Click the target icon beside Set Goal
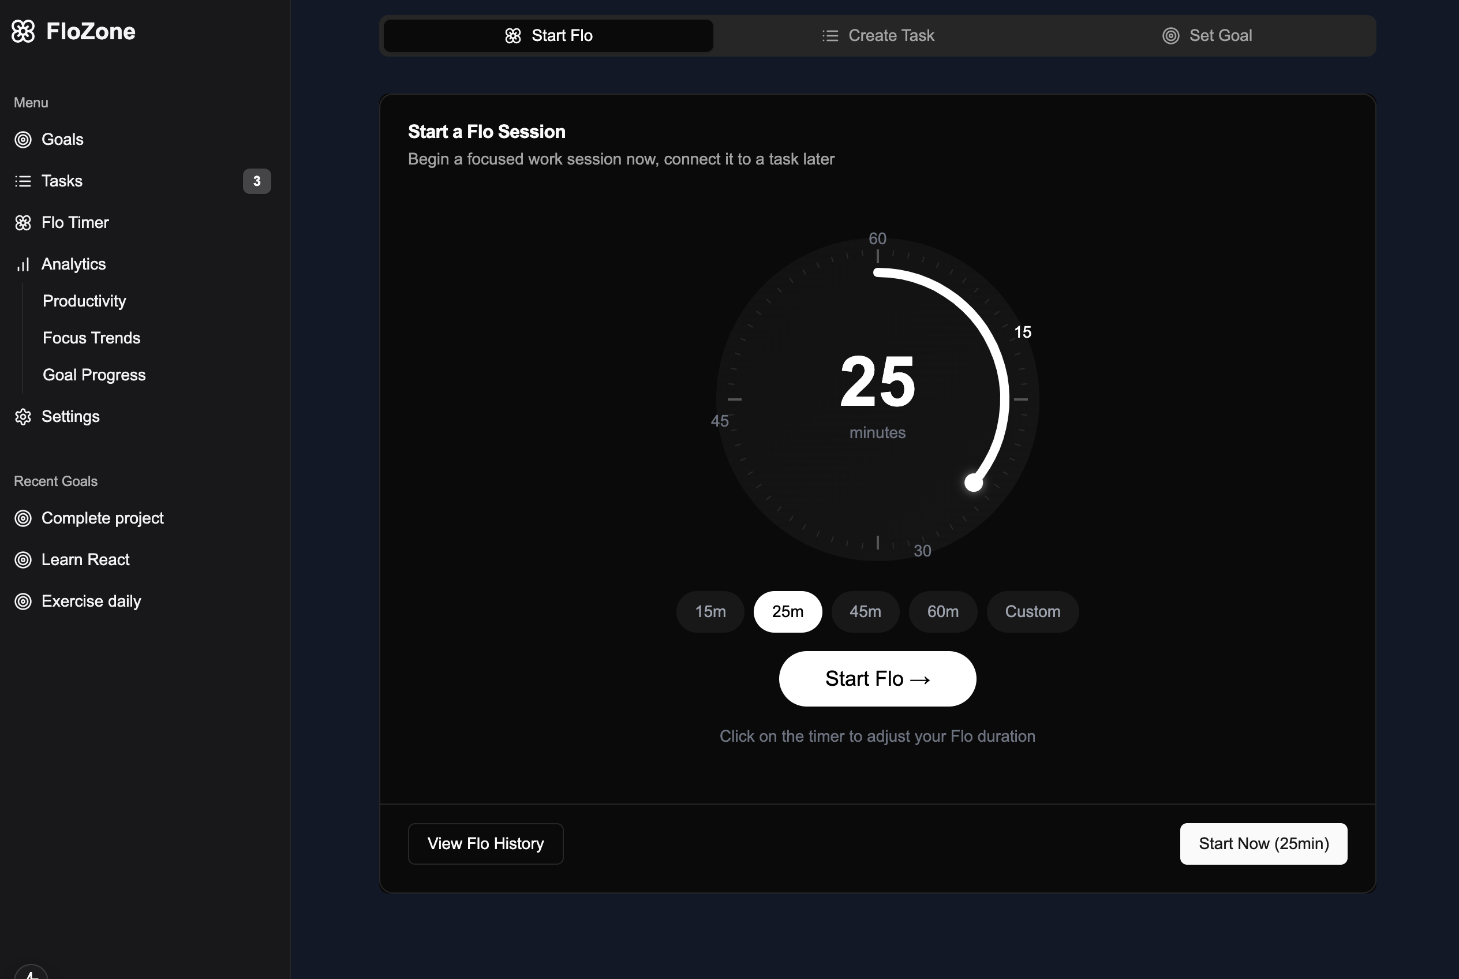Viewport: 1459px width, 979px height. [x=1170, y=36]
